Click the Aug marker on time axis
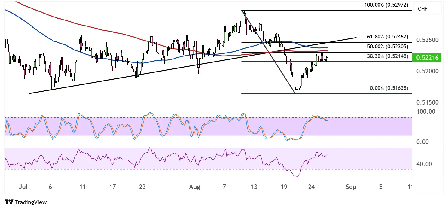Screen dimensions: 448x210 pyautogui.click(x=195, y=187)
